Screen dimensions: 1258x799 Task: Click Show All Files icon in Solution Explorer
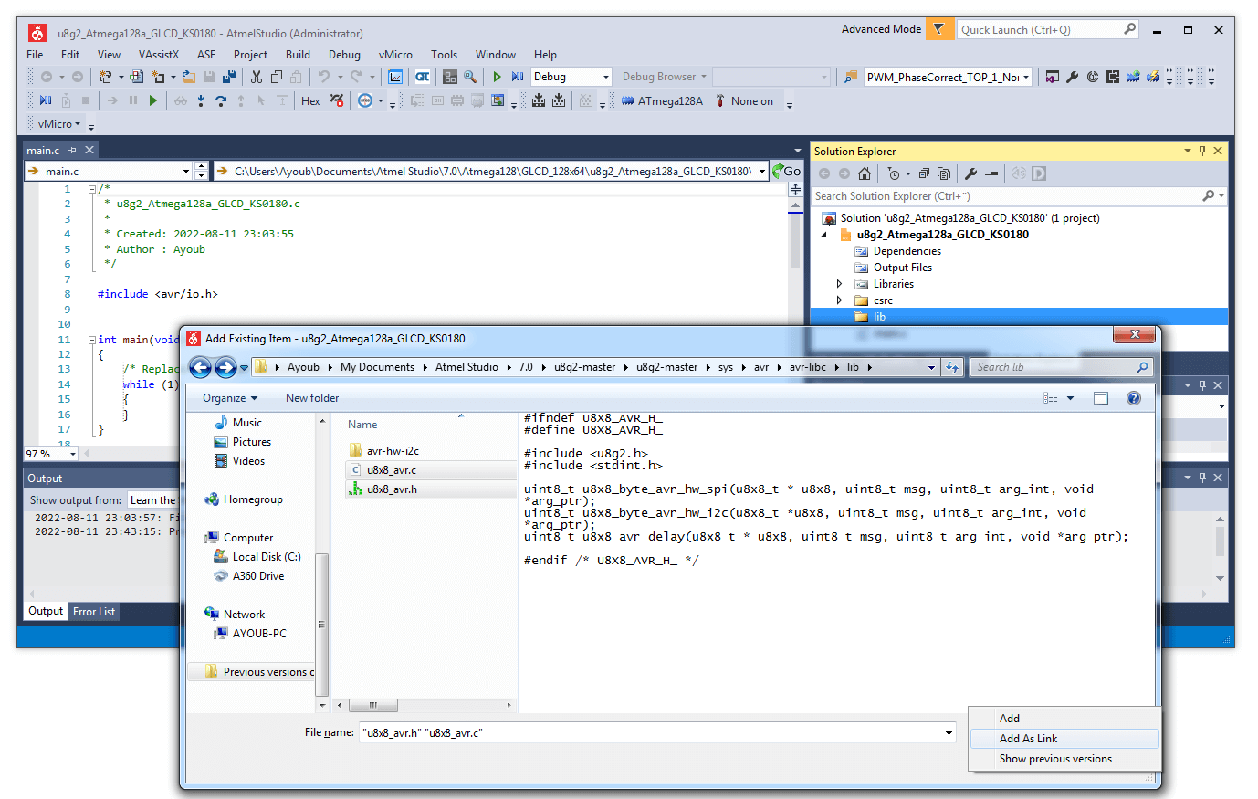[944, 173]
